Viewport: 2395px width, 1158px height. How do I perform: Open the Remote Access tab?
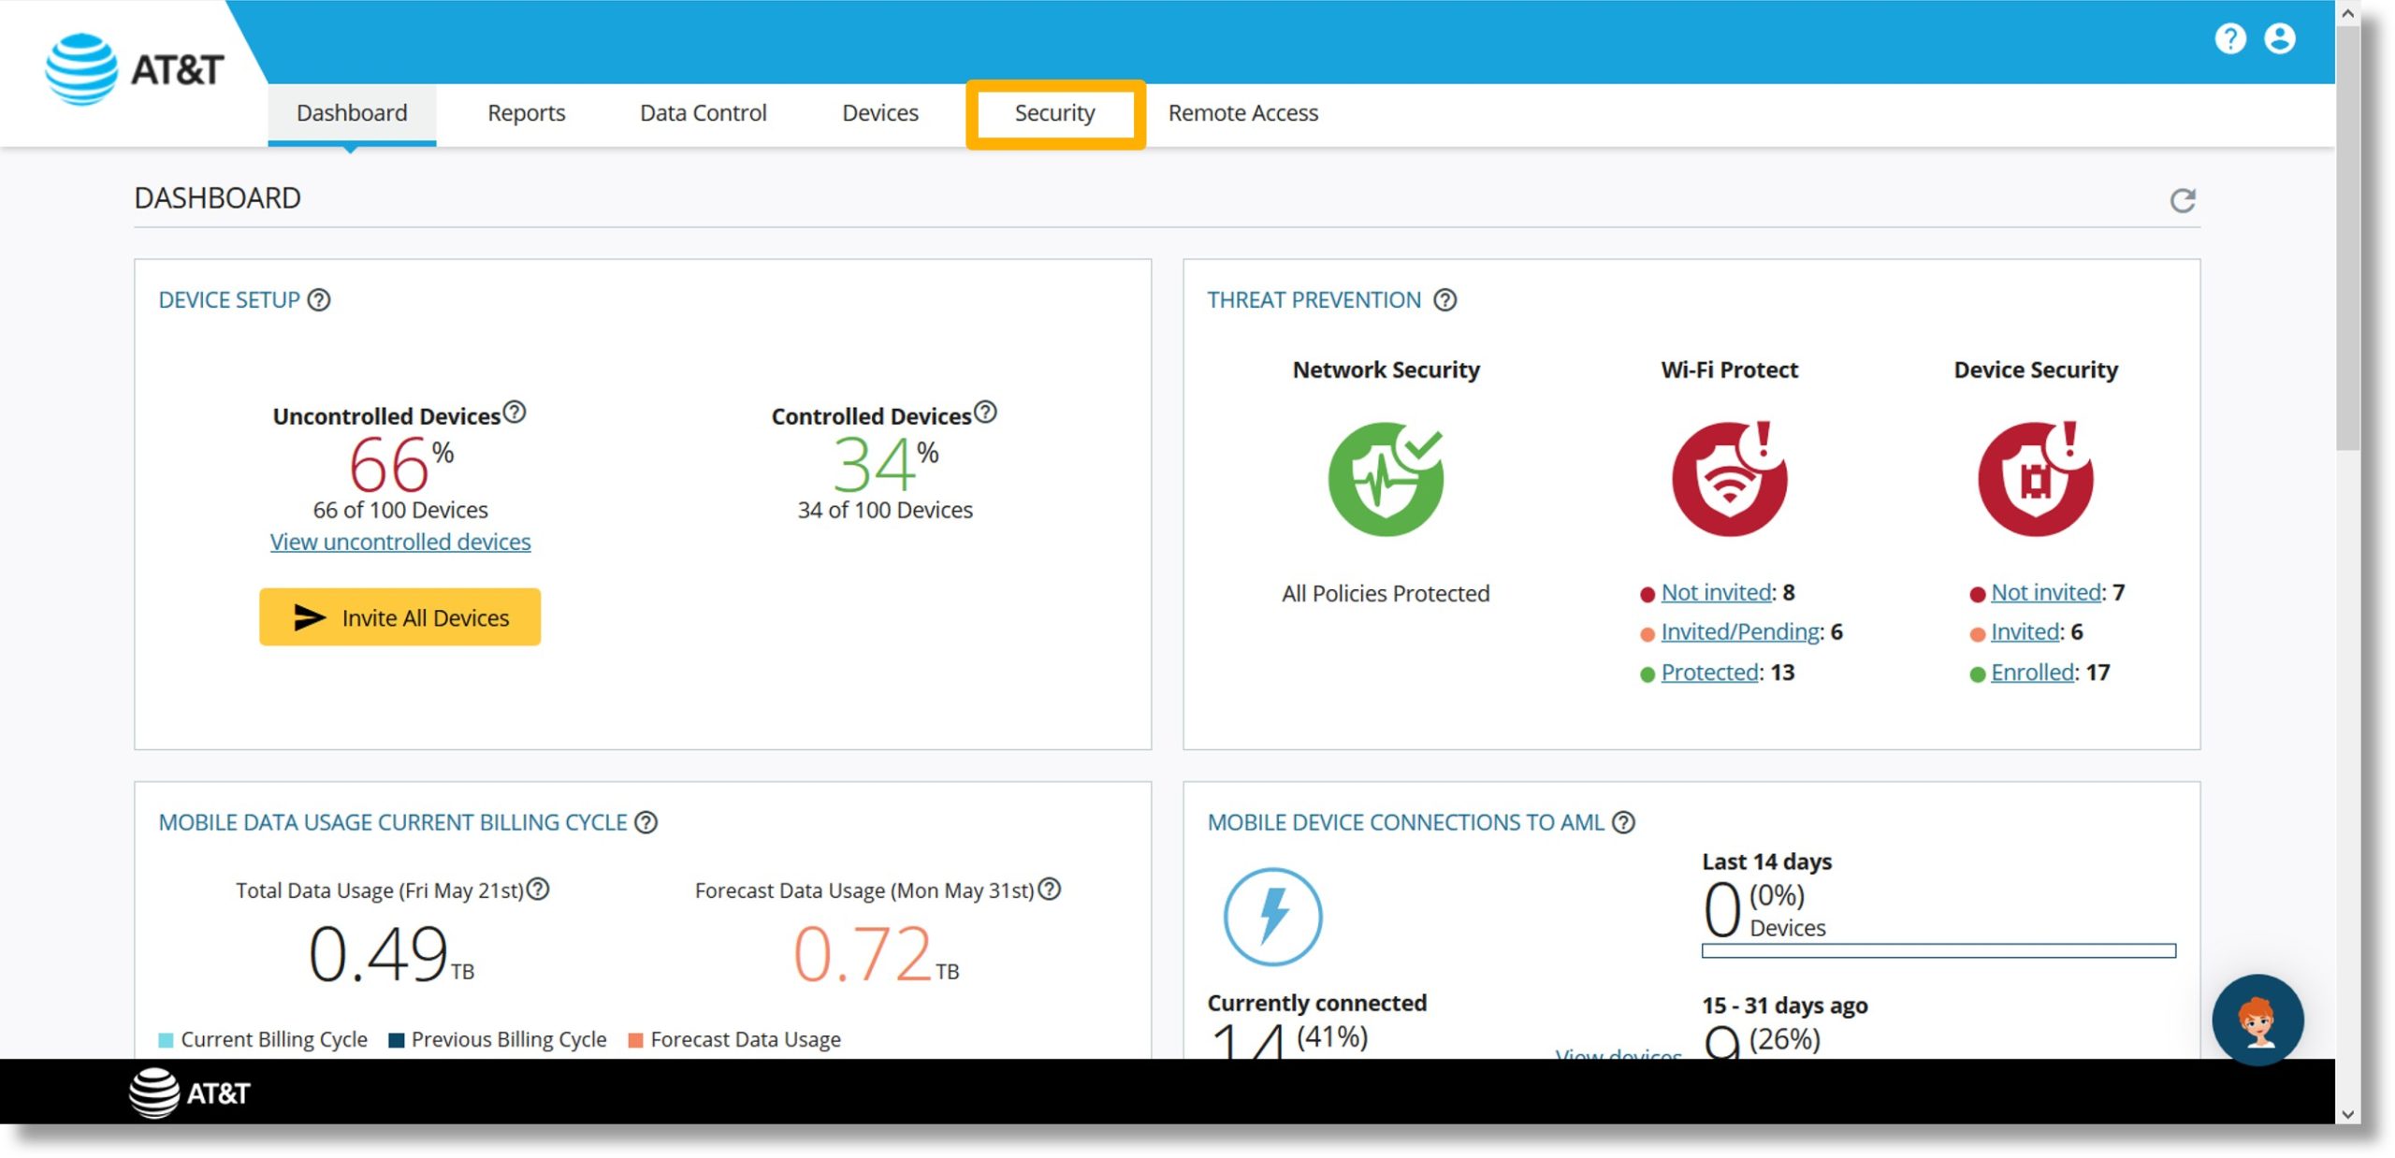coord(1243,113)
